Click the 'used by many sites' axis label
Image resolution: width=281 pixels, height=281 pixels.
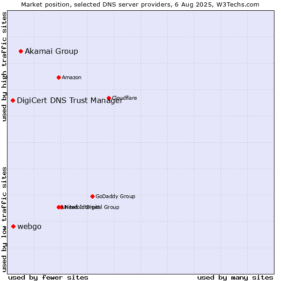click(235, 278)
